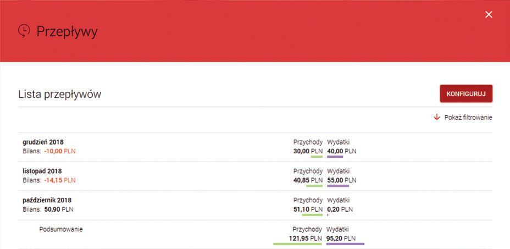510x249 pixels.
Task: Select the -10,00 PLN balance value
Action: (x=60, y=151)
